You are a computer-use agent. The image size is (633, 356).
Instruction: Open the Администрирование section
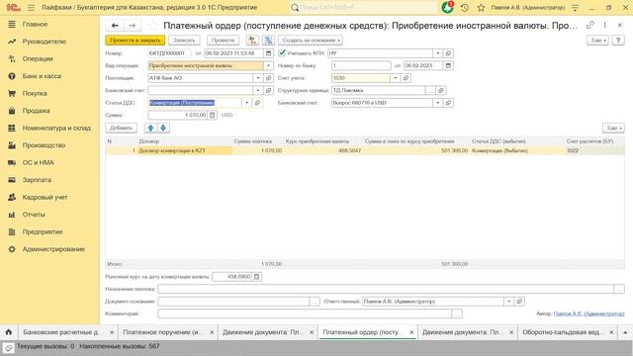pyautogui.click(x=53, y=249)
